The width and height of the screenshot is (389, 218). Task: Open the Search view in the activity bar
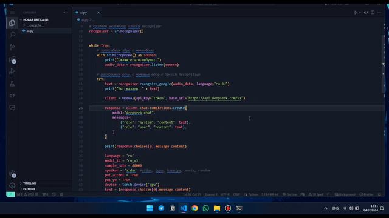point(12,35)
